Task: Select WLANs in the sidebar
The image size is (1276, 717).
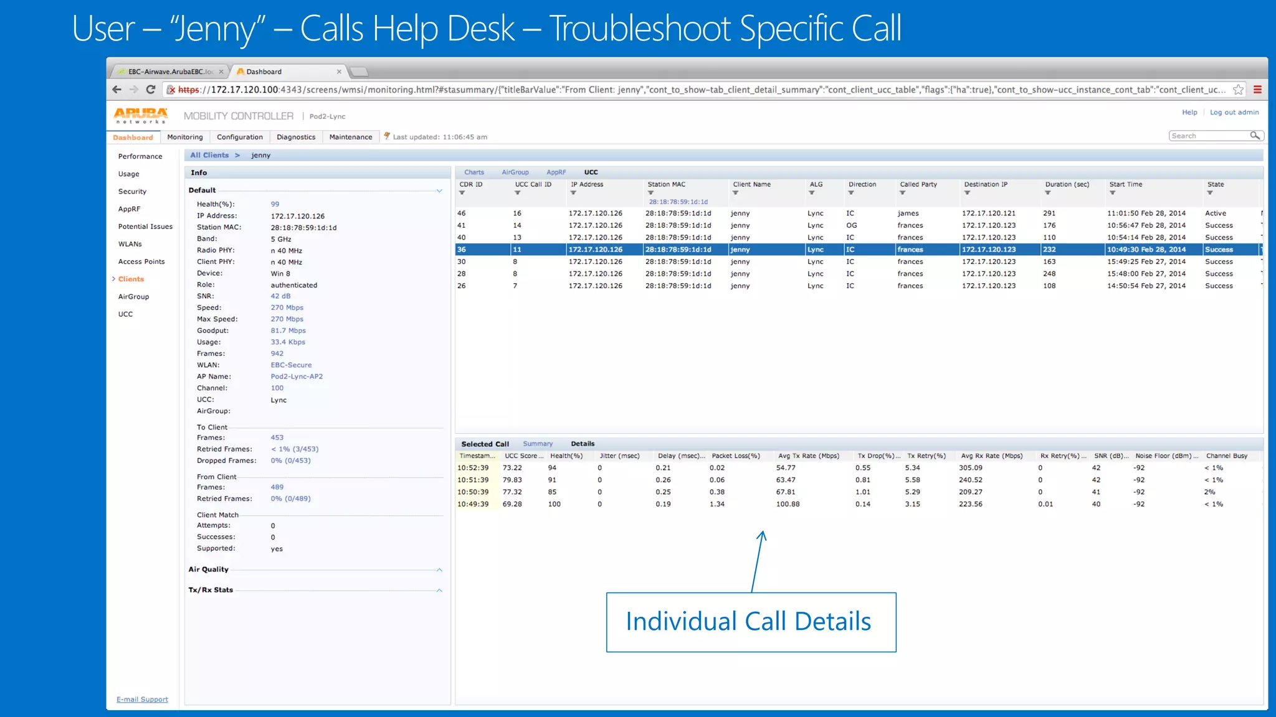Action: 130,244
